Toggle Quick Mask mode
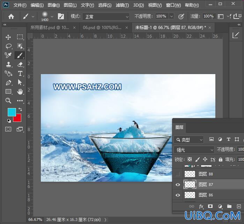Image resolution: width=244 pixels, height=224 pixels. point(8,129)
